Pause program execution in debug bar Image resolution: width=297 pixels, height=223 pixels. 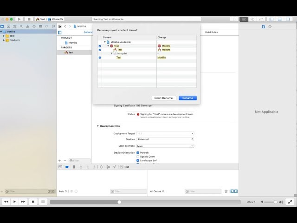pyautogui.click(x=74, y=167)
